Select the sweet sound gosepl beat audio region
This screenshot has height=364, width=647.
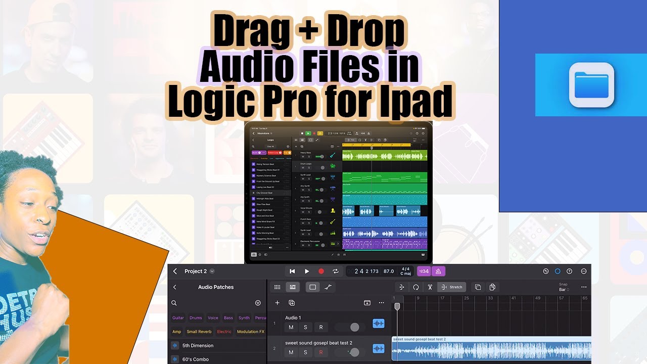click(491, 349)
